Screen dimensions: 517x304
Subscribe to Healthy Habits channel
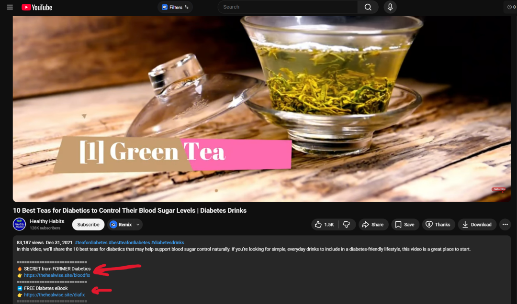pos(88,225)
